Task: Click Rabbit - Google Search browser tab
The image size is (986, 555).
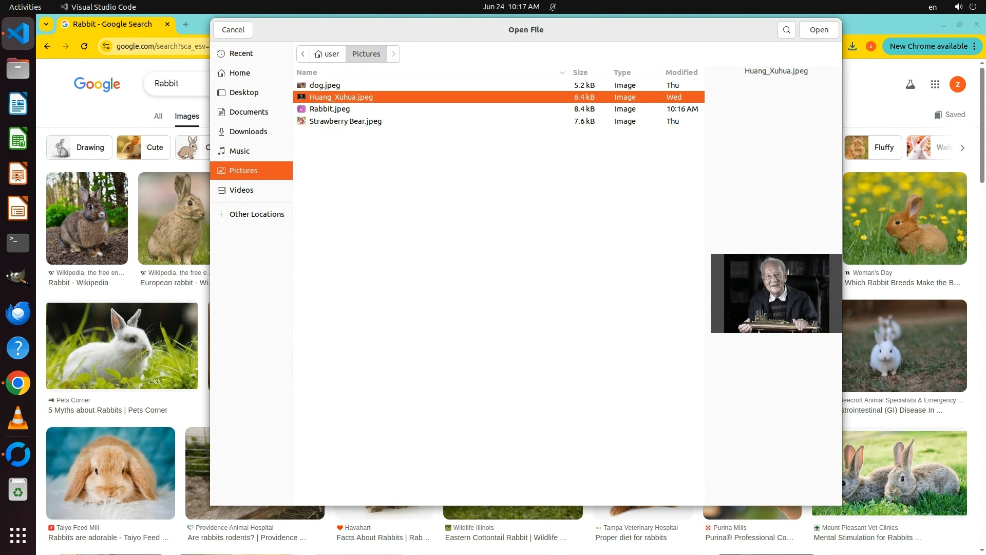Action: [x=112, y=24]
